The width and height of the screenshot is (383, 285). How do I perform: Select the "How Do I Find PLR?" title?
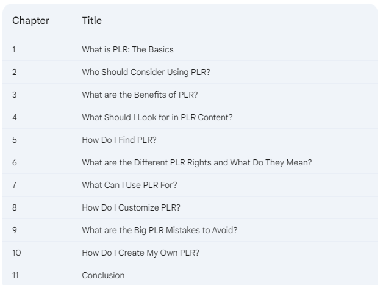[119, 140]
